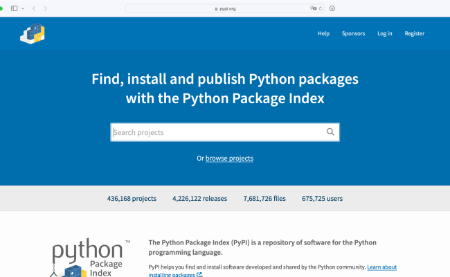This screenshot has width=450, height=277.
Task: Focus the Search projects field
Action: (x=225, y=132)
